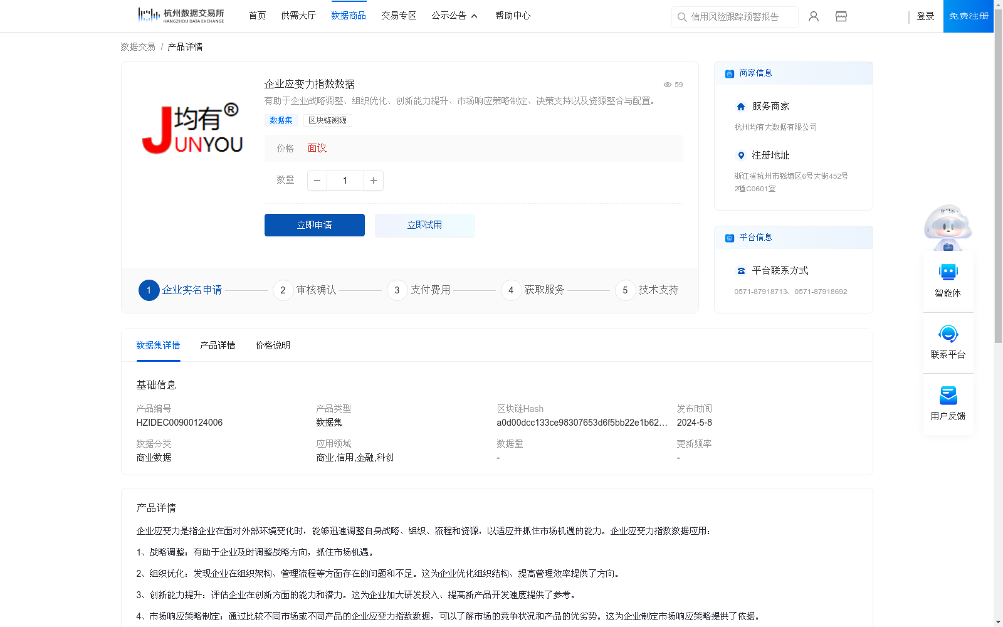The height and width of the screenshot is (627, 1003).
Task: Click the 面议 price value
Action: (317, 149)
